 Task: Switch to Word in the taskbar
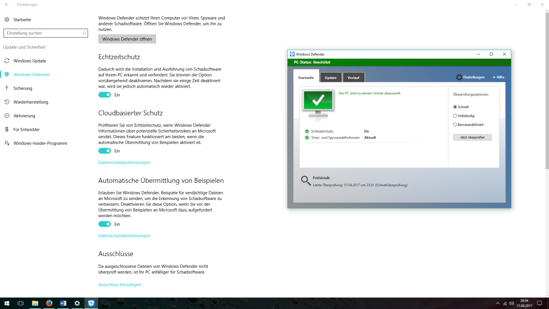pos(63,303)
